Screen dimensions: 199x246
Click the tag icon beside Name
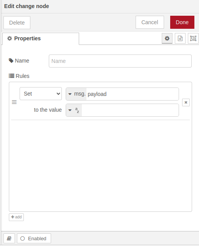(11, 61)
